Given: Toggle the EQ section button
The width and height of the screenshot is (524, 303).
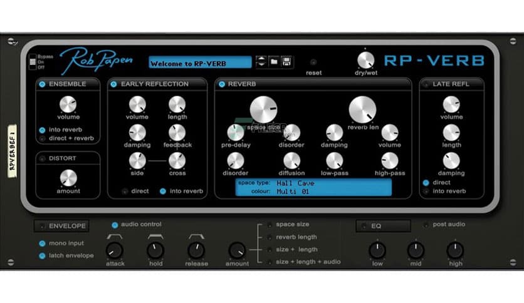Looking at the screenshot, I should point(384,226).
